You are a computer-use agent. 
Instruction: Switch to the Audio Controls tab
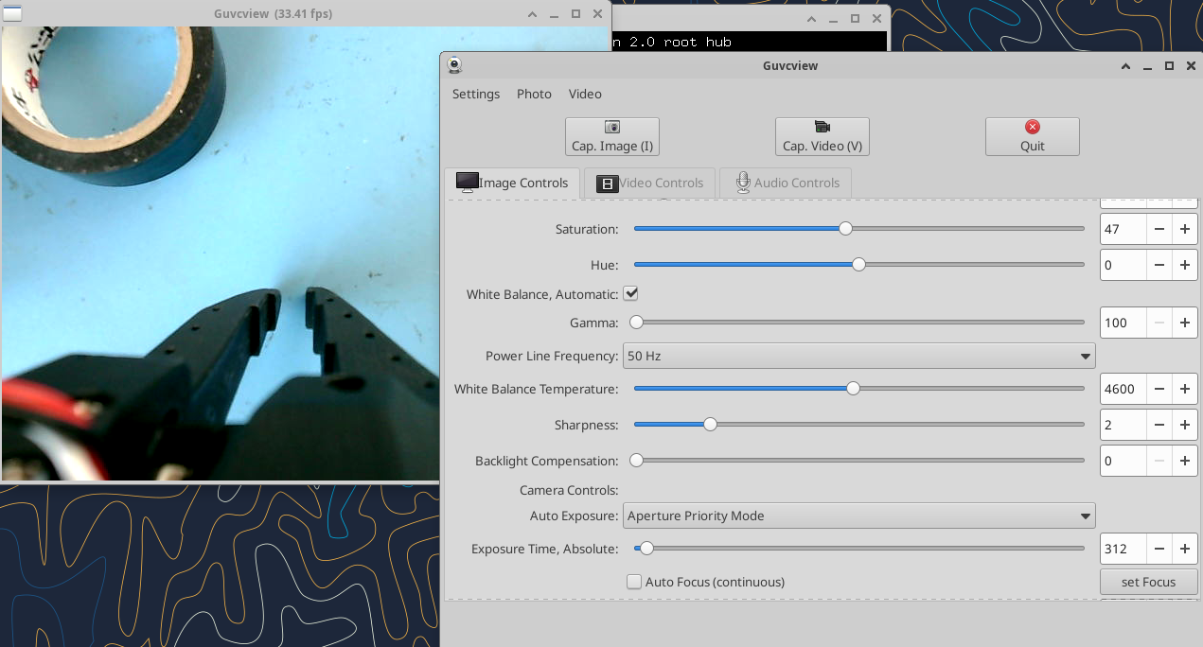[786, 183]
